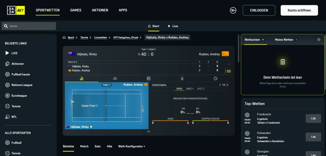Click the page vertical scrollbar
Viewport: 326px width, 156px height.
click(238, 49)
